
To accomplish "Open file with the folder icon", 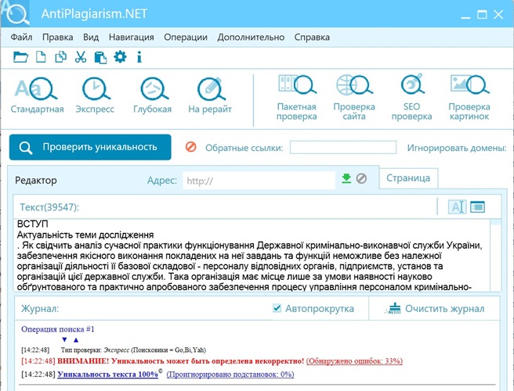I will point(20,57).
